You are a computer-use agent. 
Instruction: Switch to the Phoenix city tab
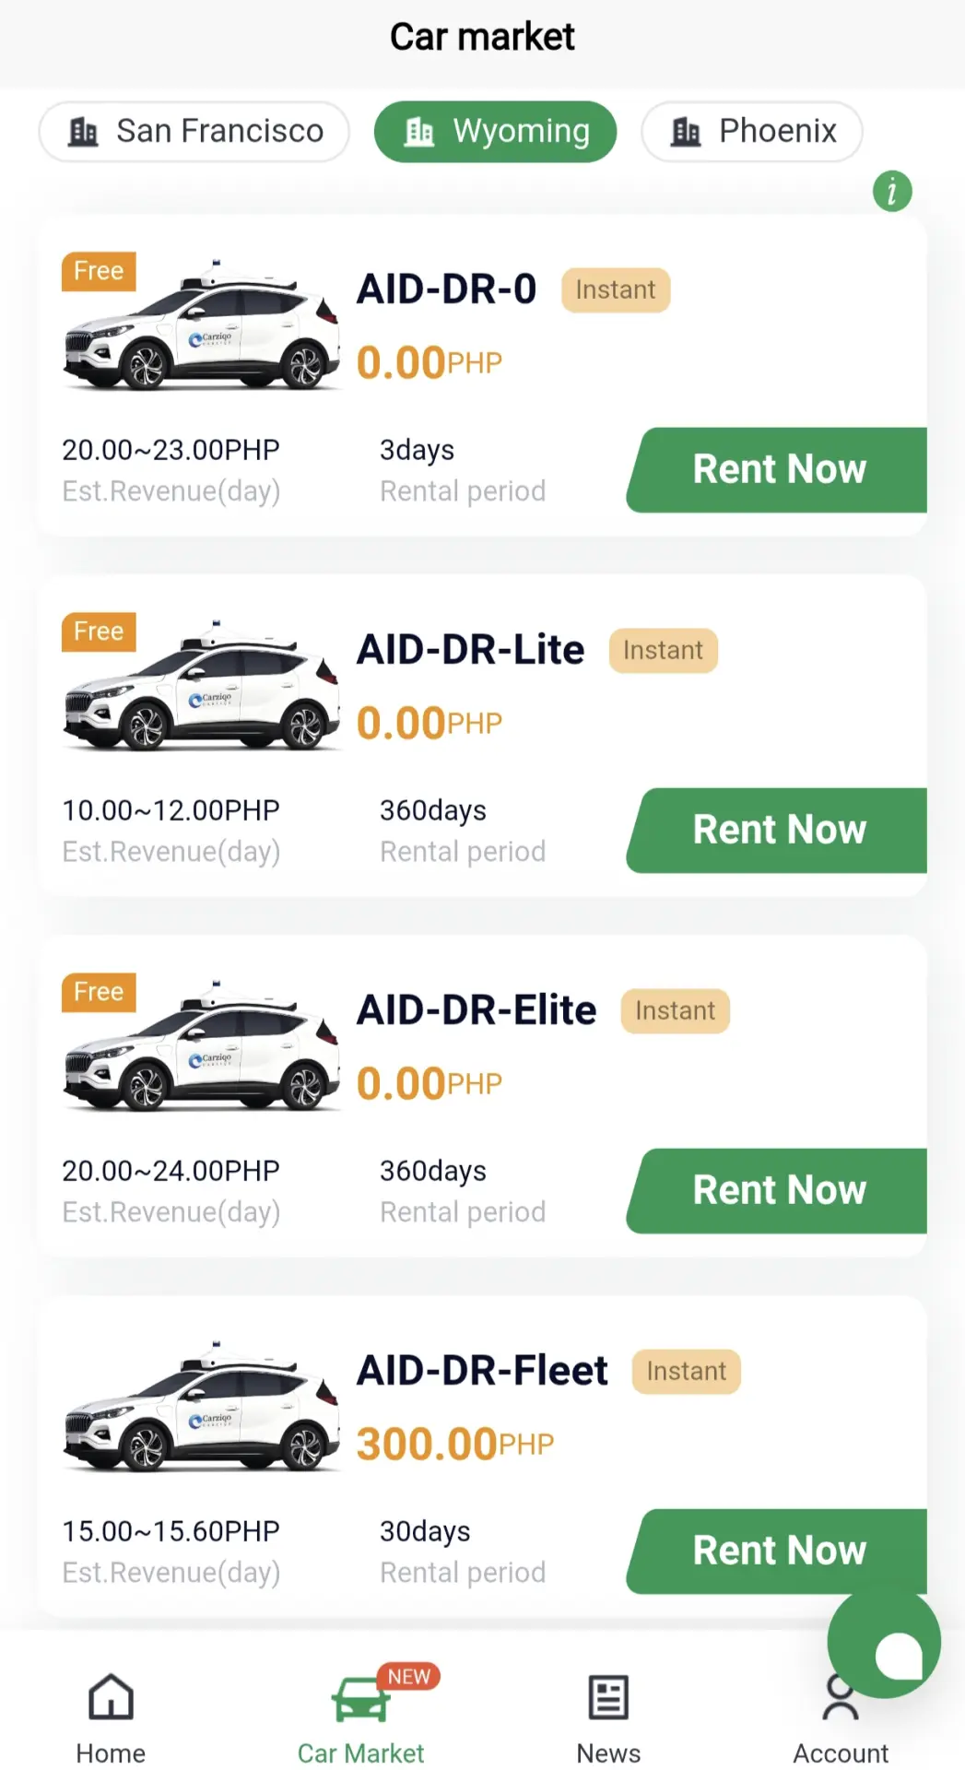pyautogui.click(x=752, y=132)
